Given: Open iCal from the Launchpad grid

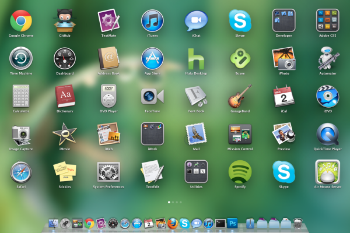Looking at the screenshot, I should point(283,96).
